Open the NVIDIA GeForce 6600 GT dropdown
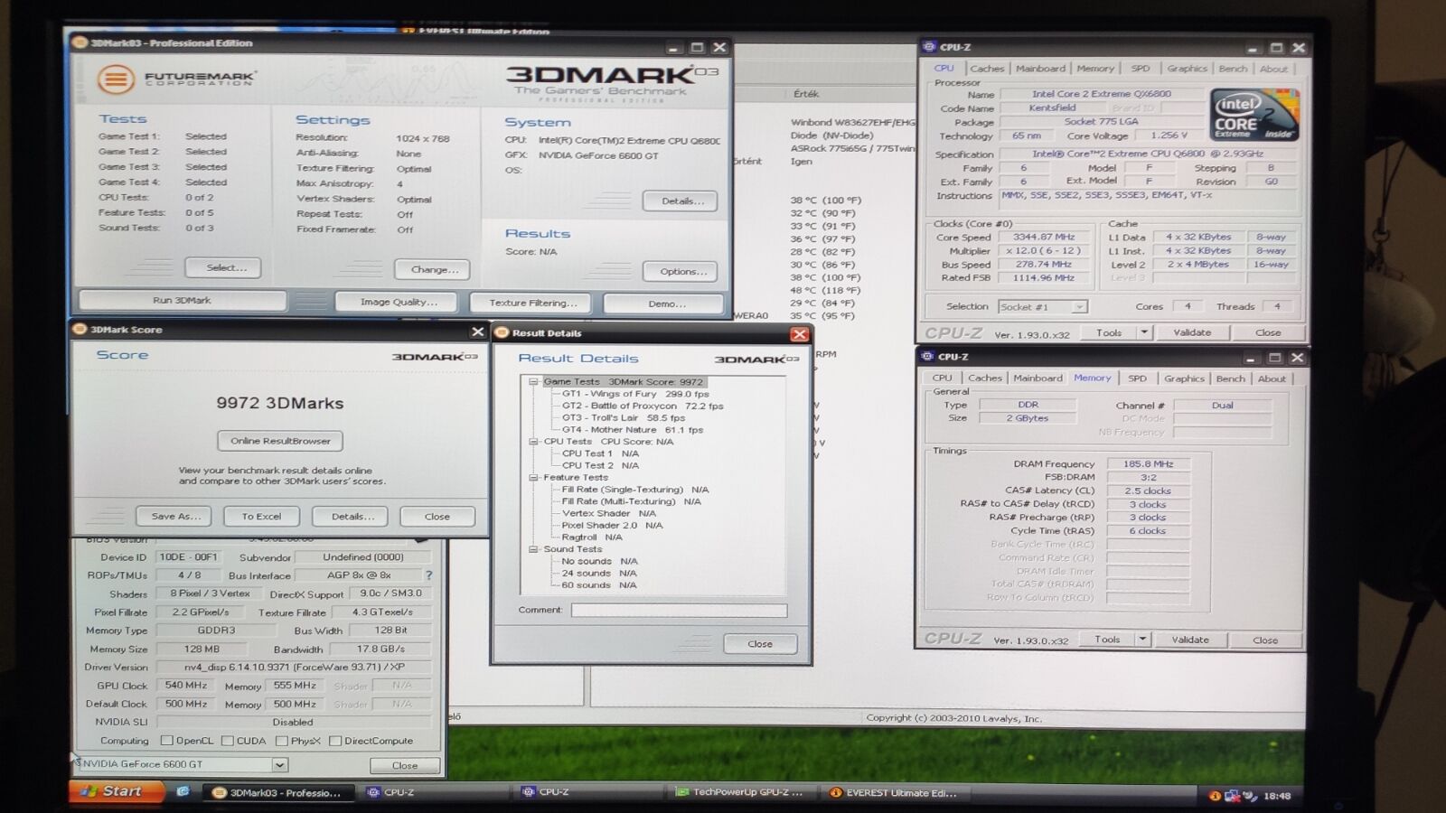Image resolution: width=1446 pixels, height=813 pixels. tap(279, 765)
